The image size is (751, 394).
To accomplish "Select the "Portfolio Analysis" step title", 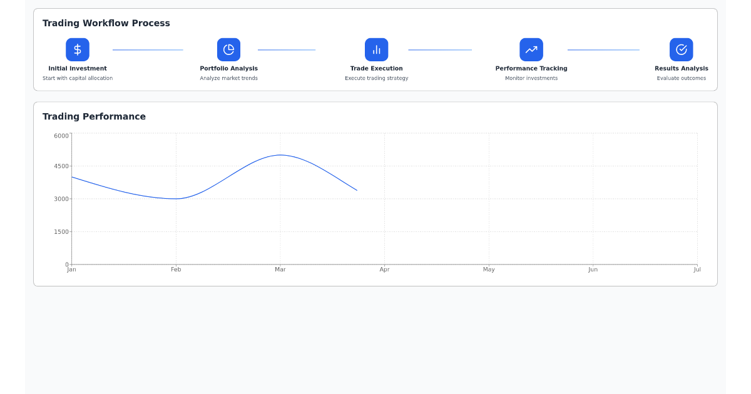I will click(228, 69).
